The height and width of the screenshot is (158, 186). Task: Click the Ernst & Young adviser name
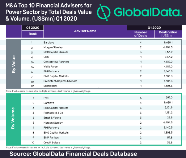tap(52, 118)
